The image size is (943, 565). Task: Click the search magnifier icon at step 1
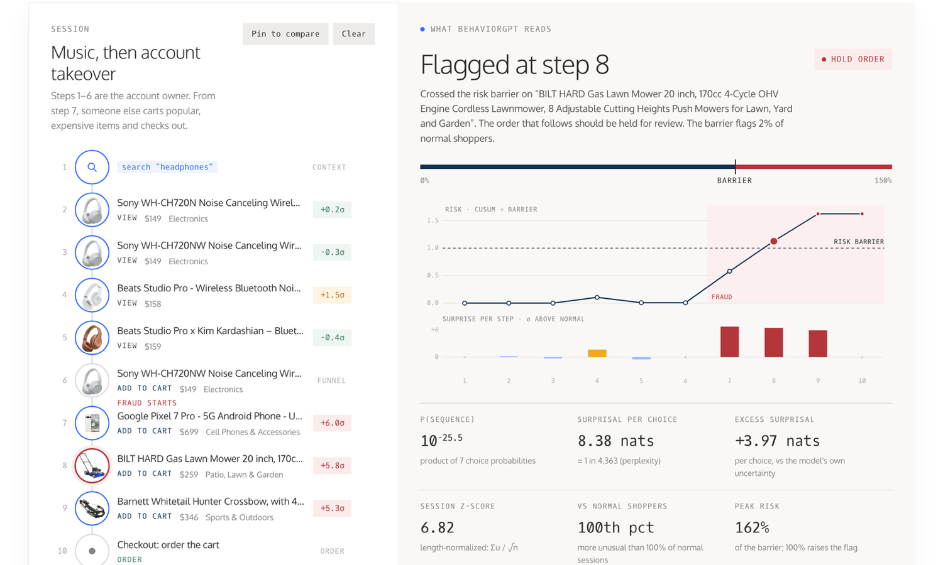pos(92,167)
